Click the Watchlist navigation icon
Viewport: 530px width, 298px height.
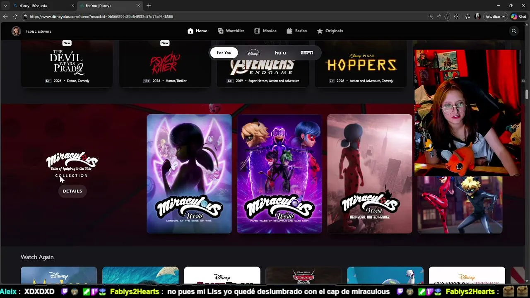(221, 31)
